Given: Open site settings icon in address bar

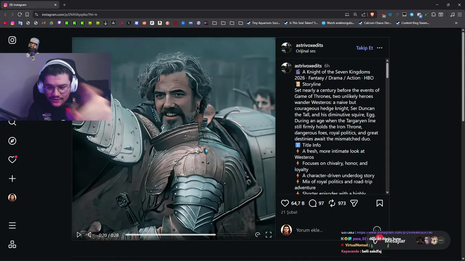Looking at the screenshot, I should pos(36,14).
